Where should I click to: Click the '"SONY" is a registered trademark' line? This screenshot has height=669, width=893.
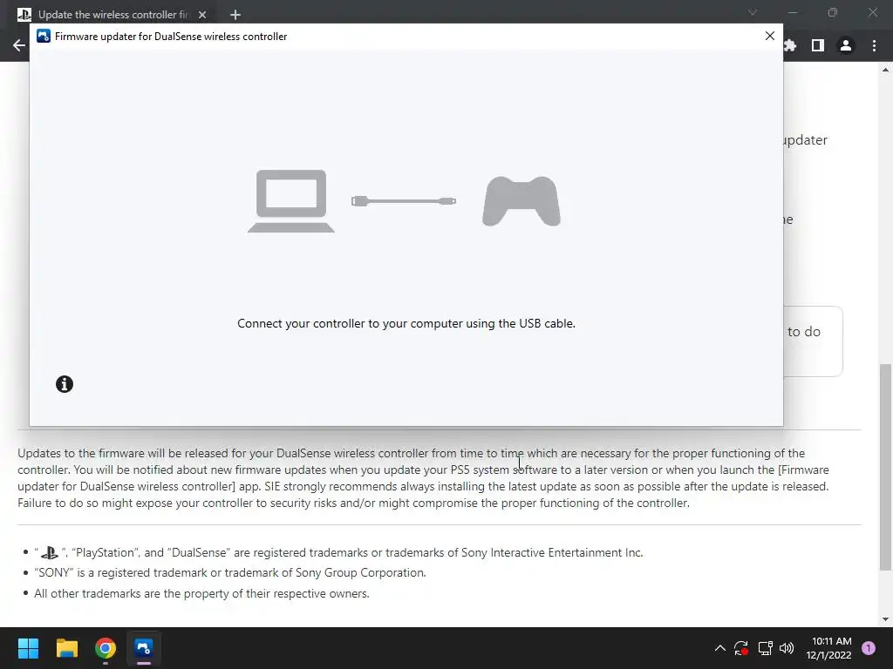coord(230,573)
